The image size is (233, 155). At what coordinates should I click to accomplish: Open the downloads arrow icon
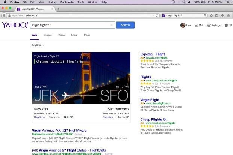222,15
